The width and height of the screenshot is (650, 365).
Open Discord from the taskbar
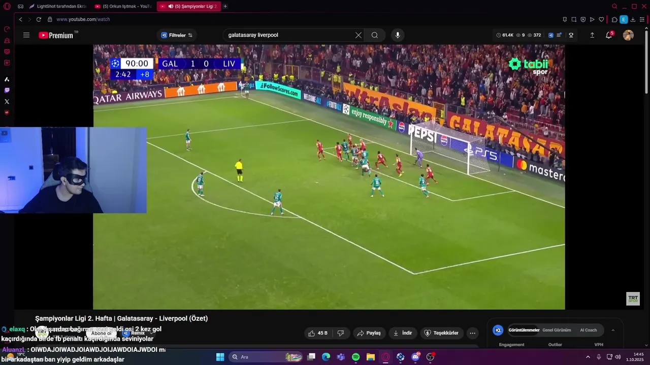[x=415, y=357]
